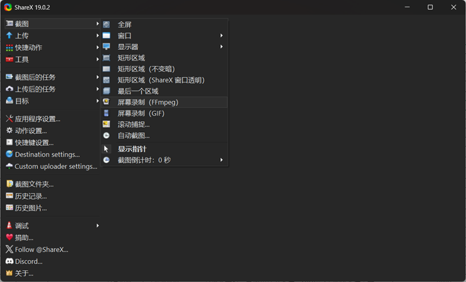The image size is (466, 282).
Task: Choose 矩形区域 (ShareX 窗口透明) entry
Action: [x=164, y=80]
